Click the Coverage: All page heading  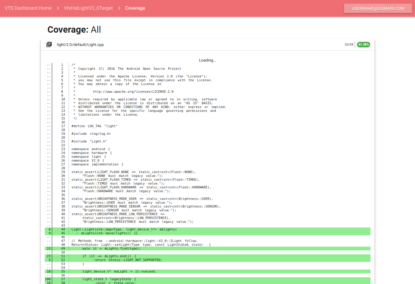(x=74, y=30)
